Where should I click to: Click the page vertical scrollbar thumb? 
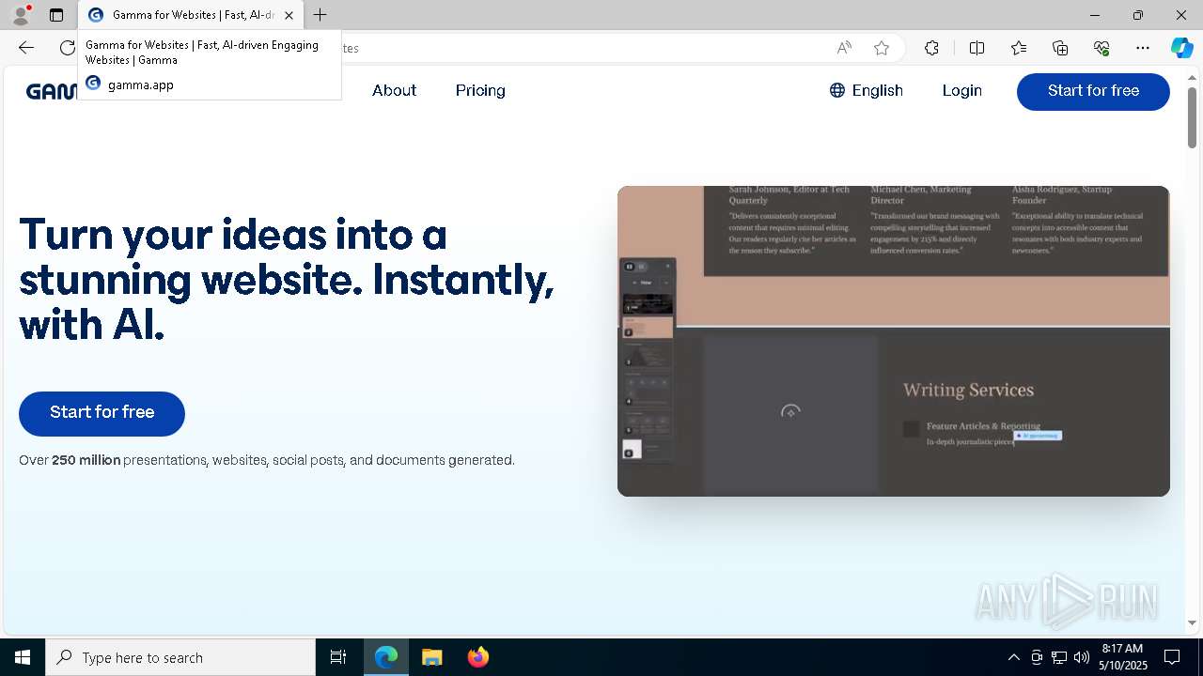[1192, 118]
